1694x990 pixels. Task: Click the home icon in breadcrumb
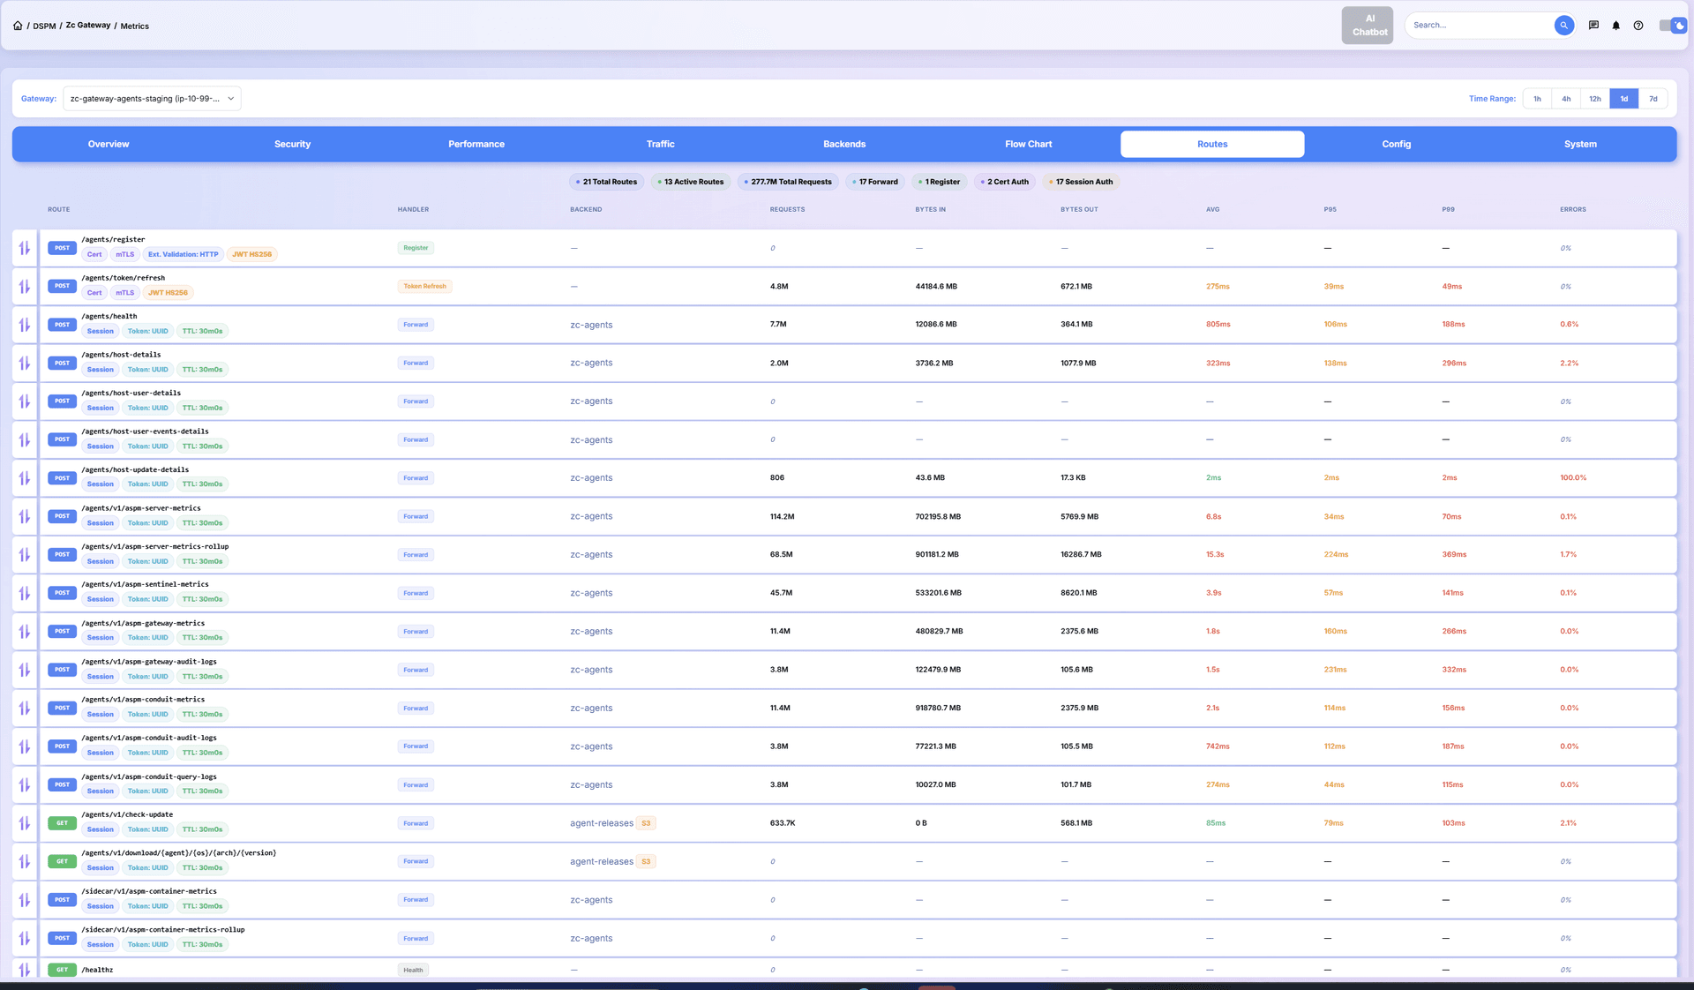pos(18,26)
